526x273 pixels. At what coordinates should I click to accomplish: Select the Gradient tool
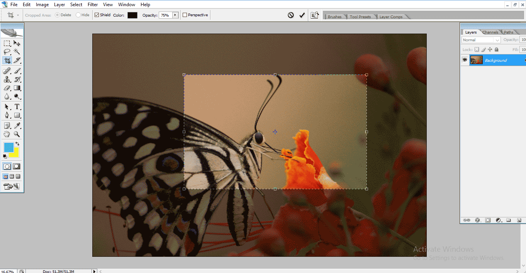point(17,88)
